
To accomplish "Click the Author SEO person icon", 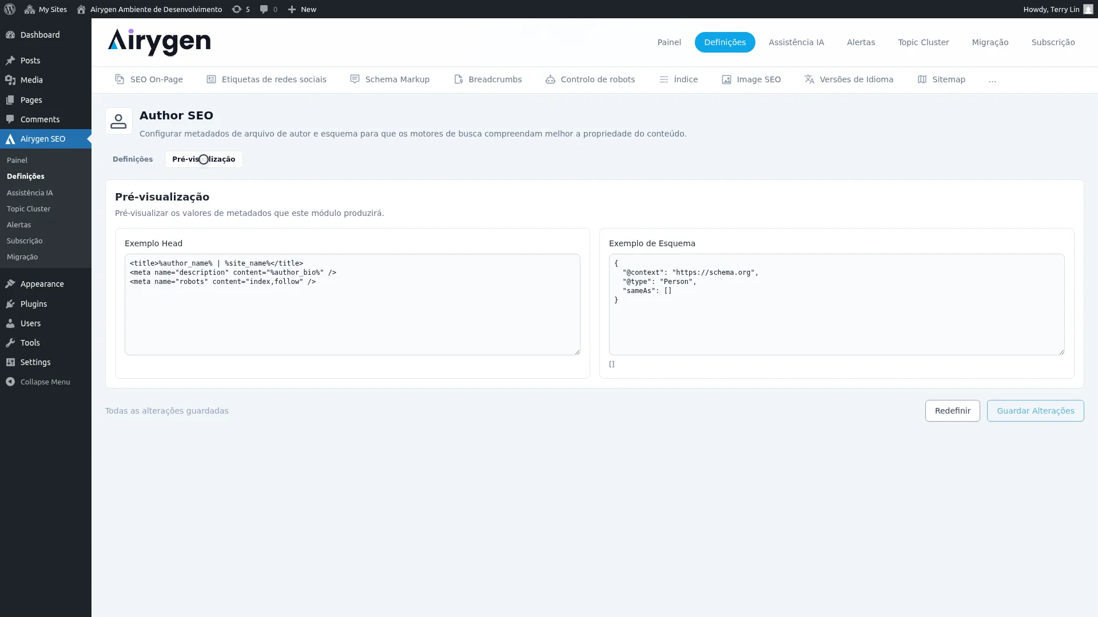I will pyautogui.click(x=118, y=121).
